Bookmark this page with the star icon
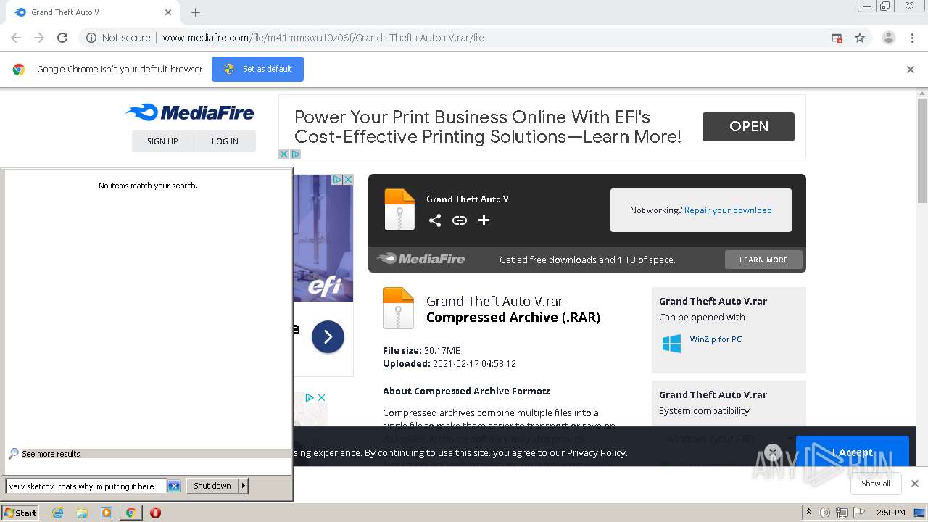928x522 pixels. pos(860,38)
